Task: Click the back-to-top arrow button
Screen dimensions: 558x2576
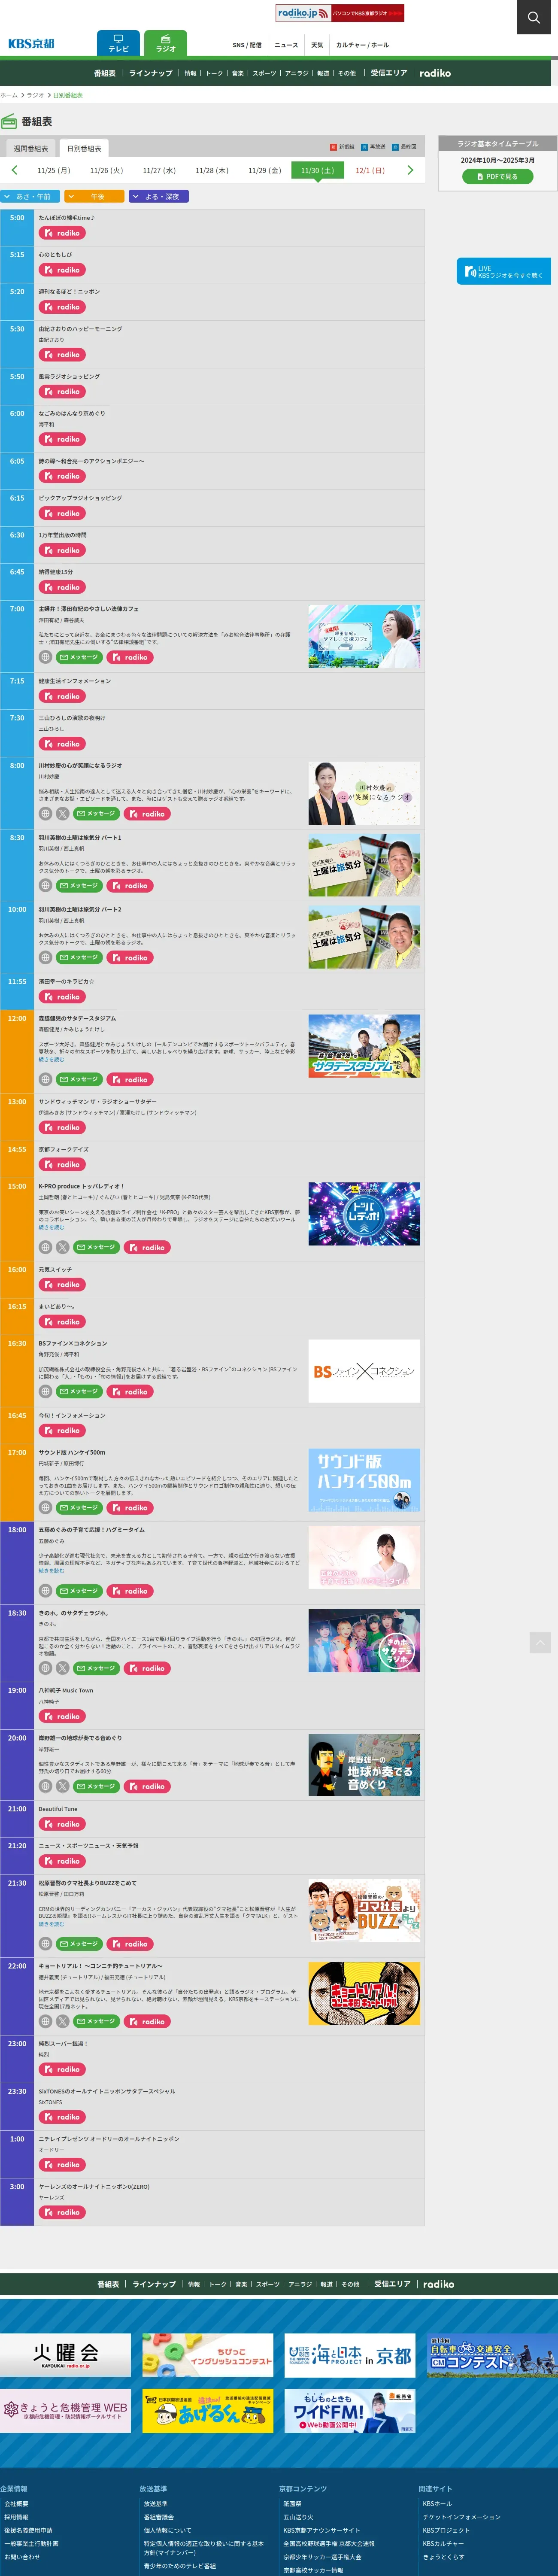Action: tap(540, 1642)
